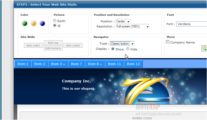Select the Earth picture option
Screen dimensions: 207x120
pyautogui.click(x=55, y=21)
